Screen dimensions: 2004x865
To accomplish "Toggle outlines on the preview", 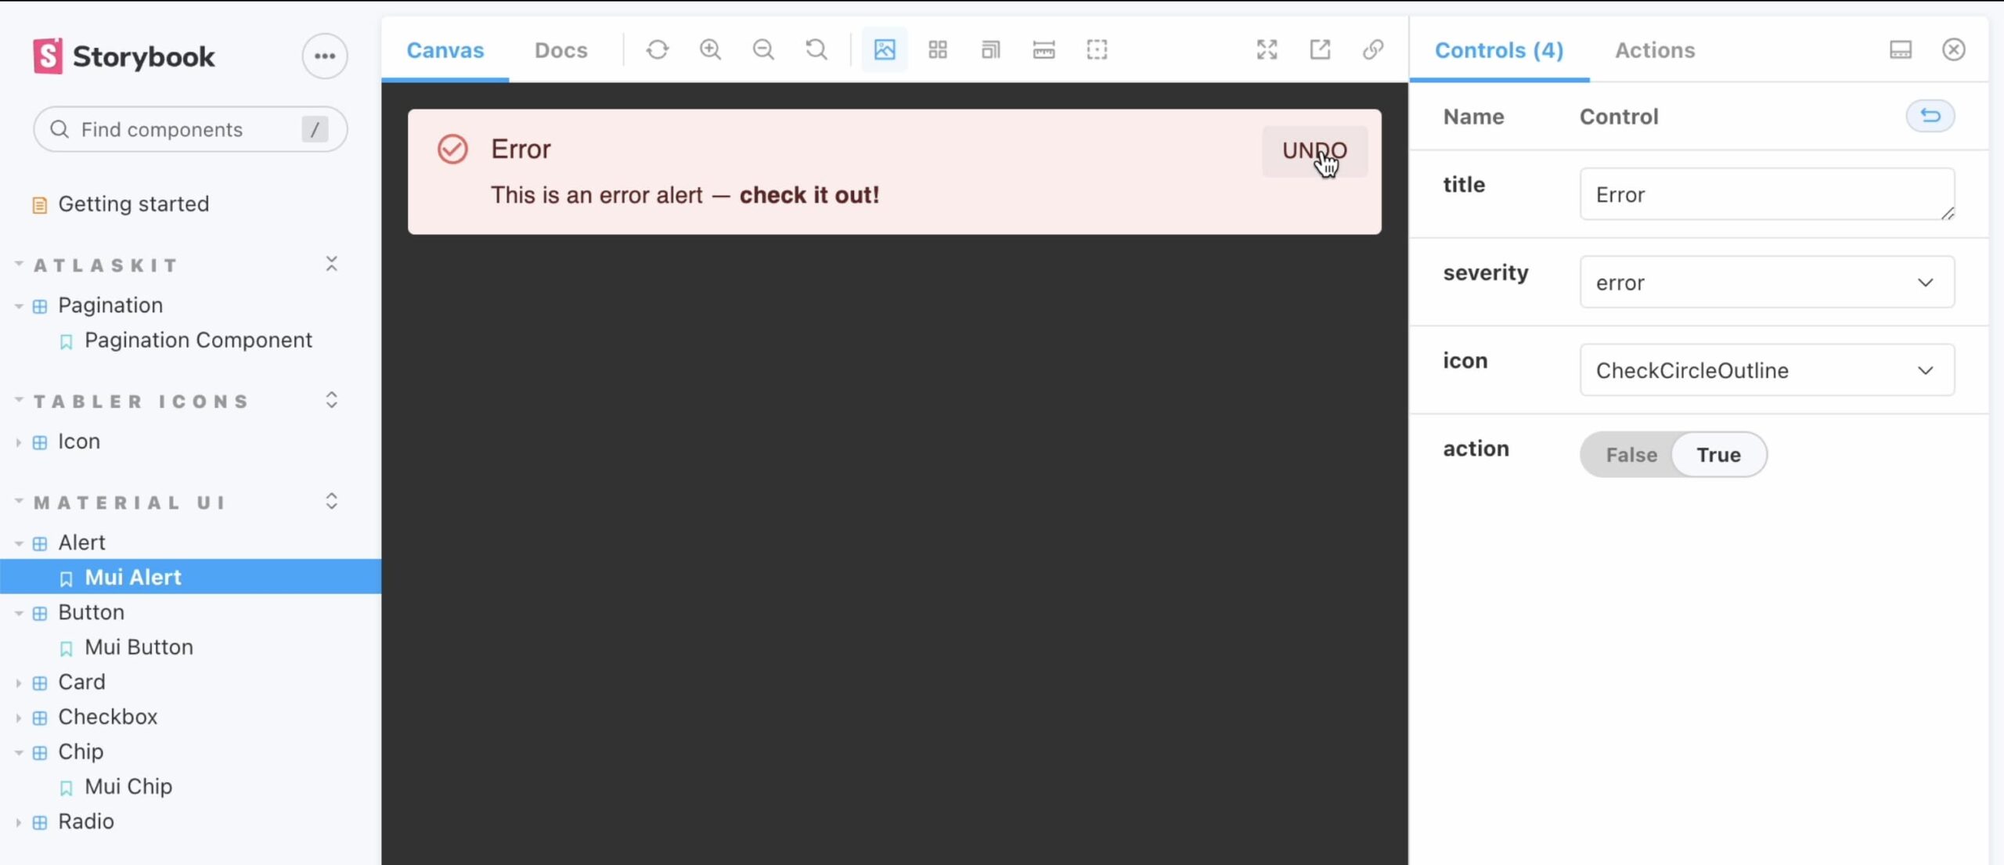I will point(1096,49).
